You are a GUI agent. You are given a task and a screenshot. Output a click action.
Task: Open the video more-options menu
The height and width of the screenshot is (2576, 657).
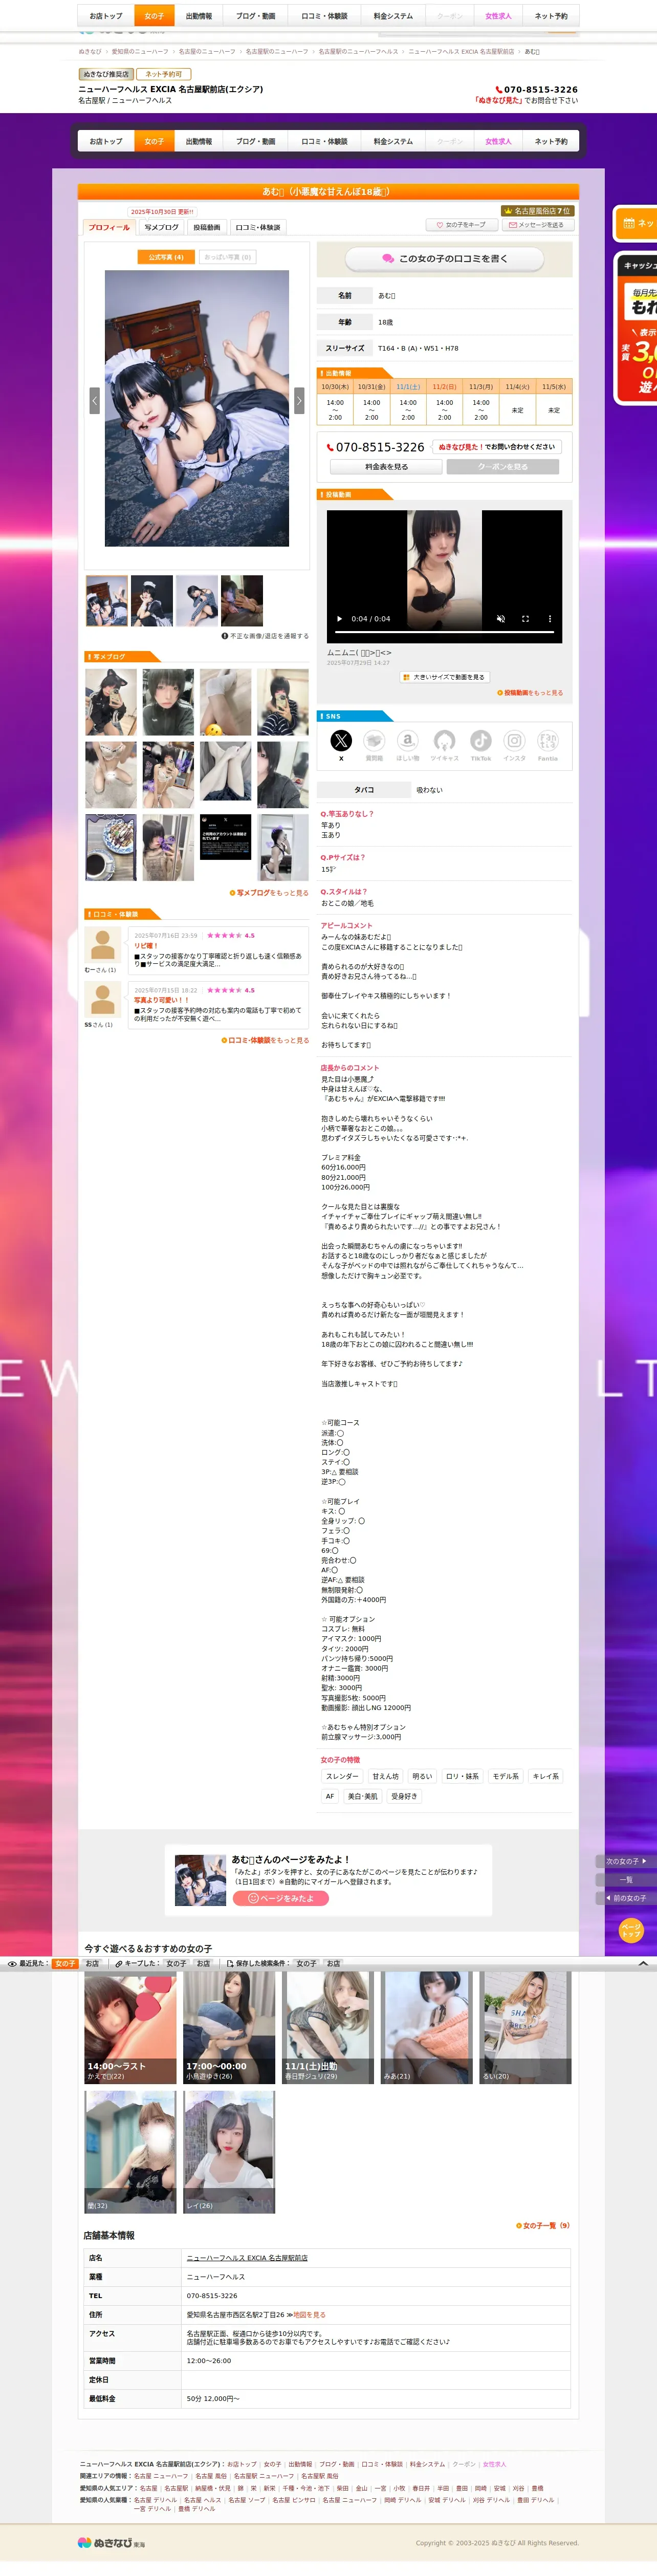549,618
